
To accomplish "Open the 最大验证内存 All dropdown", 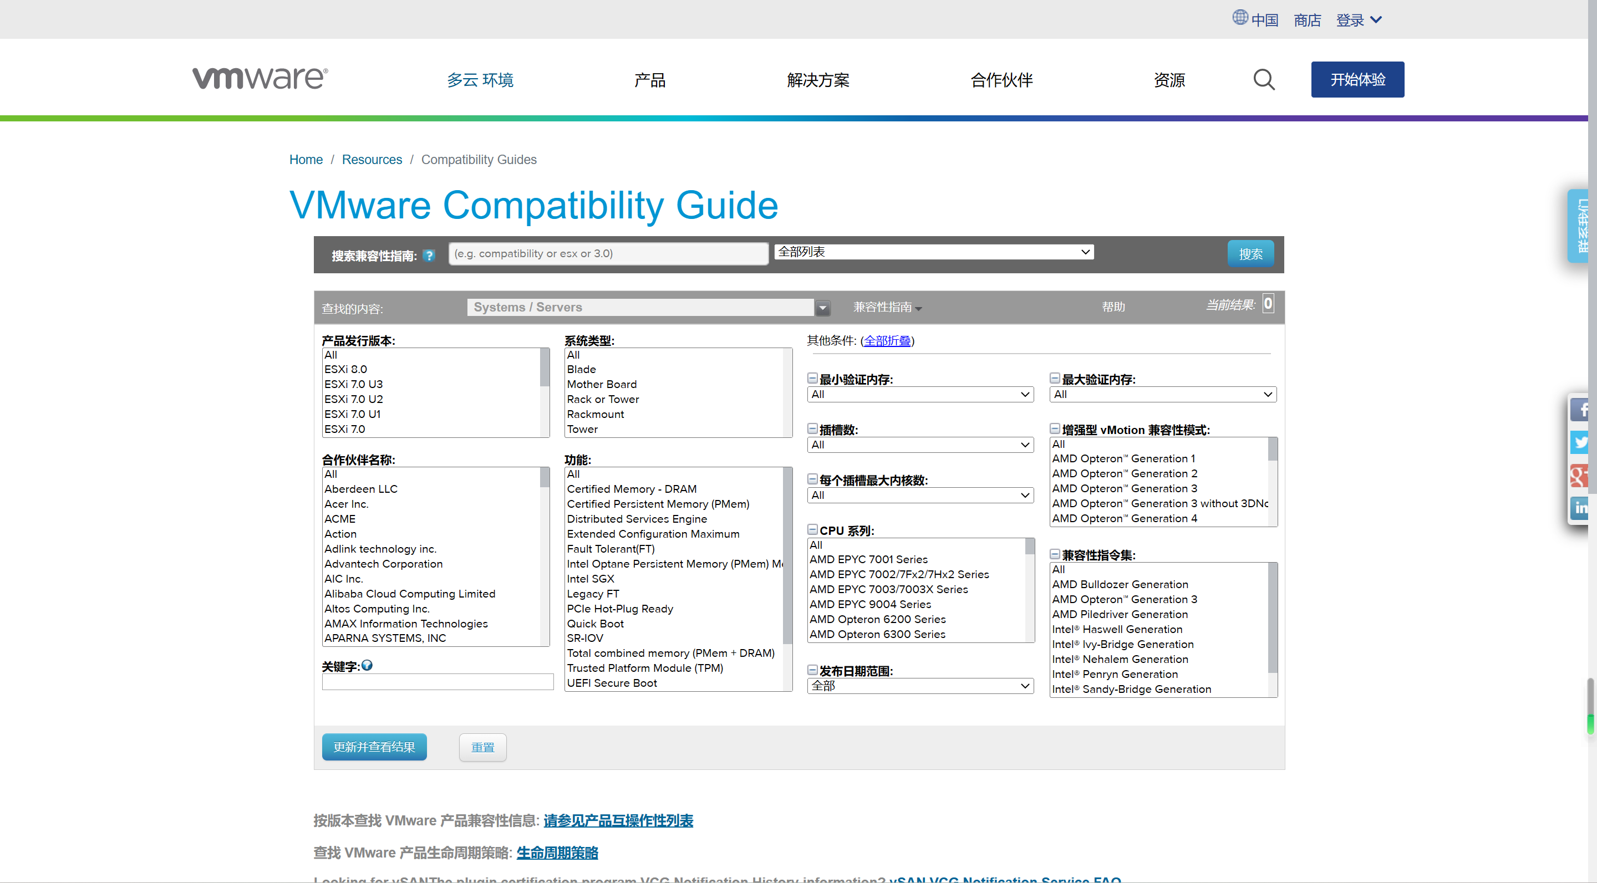I will click(1162, 394).
